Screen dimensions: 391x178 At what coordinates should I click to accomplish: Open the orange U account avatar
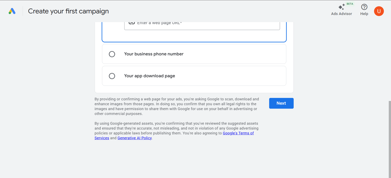379,11
